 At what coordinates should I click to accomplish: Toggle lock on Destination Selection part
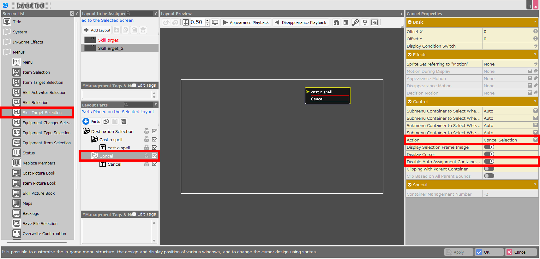point(147,131)
